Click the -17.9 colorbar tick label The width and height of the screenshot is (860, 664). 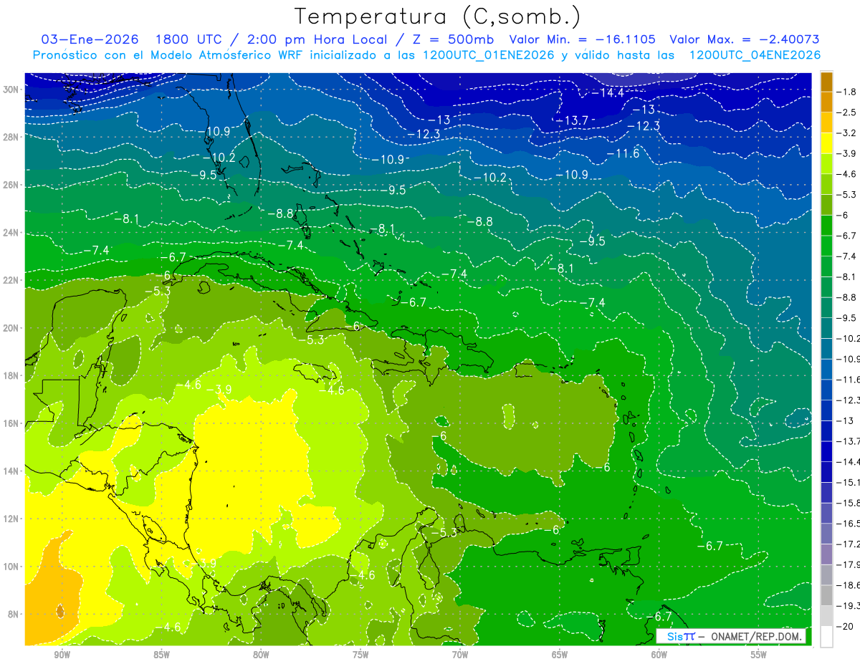pos(849,564)
